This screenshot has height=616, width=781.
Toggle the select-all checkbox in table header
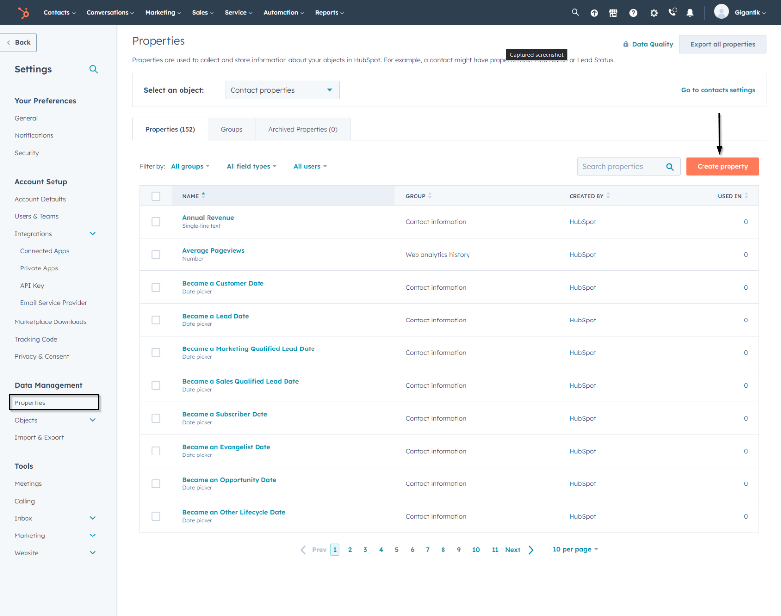click(x=156, y=196)
